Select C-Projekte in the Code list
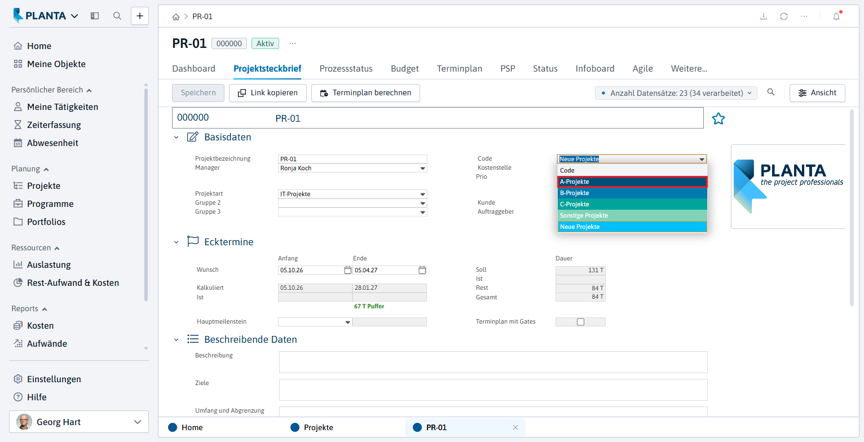 tap(632, 204)
